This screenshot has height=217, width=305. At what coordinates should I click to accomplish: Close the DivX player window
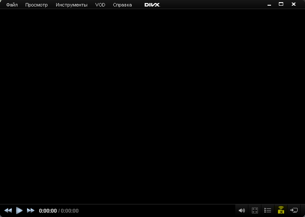pyautogui.click(x=294, y=4)
